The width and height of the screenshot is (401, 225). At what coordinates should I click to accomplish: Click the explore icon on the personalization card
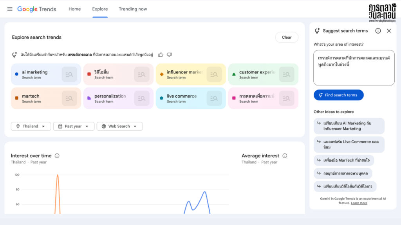(142, 98)
